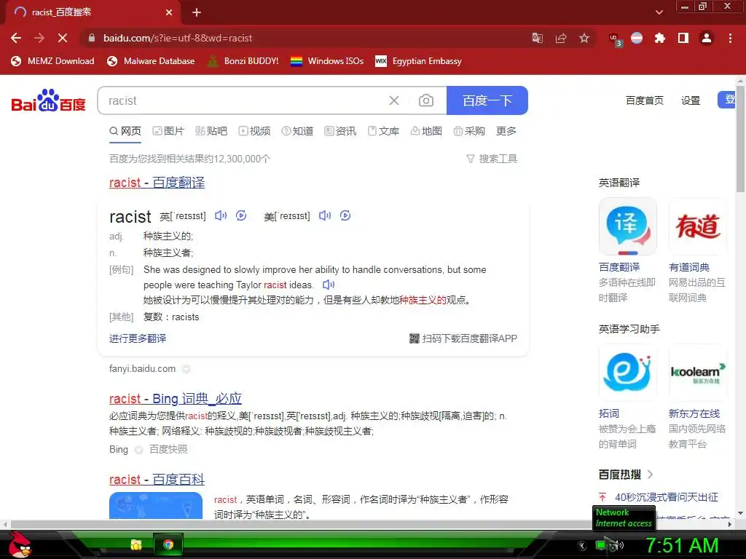This screenshot has height=559, width=746.
Task: Switch to the 资讯 tab
Action: 340,131
